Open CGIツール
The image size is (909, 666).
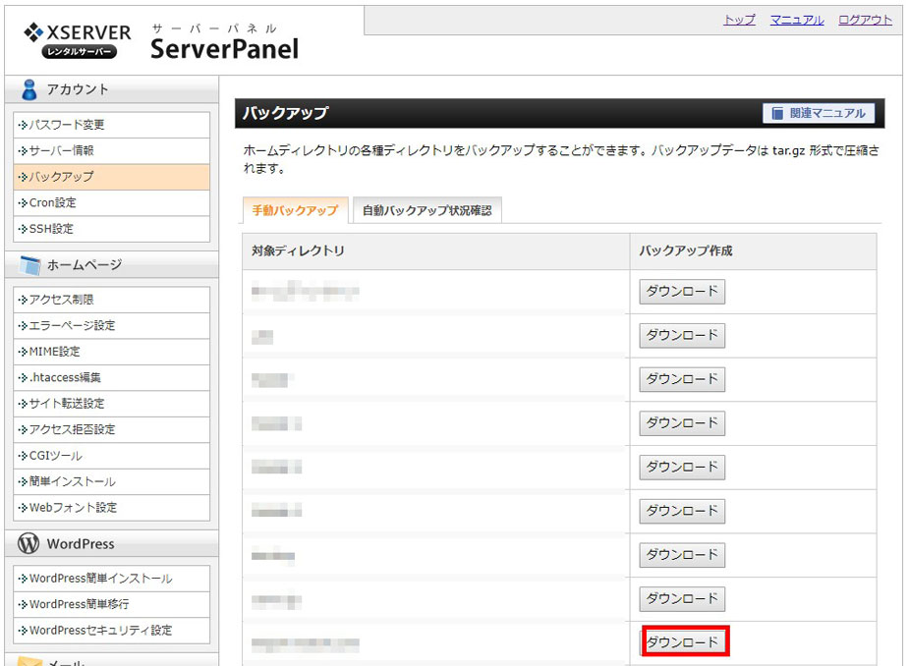point(111,456)
